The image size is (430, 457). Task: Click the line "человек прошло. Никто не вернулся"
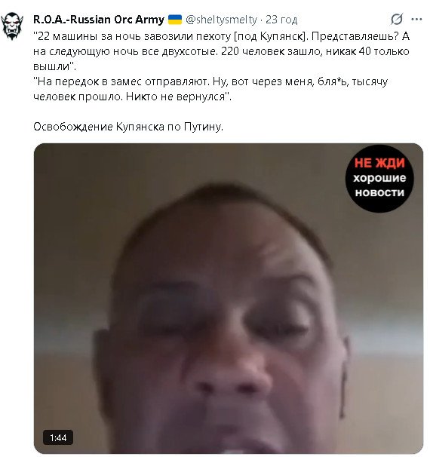pos(132,97)
